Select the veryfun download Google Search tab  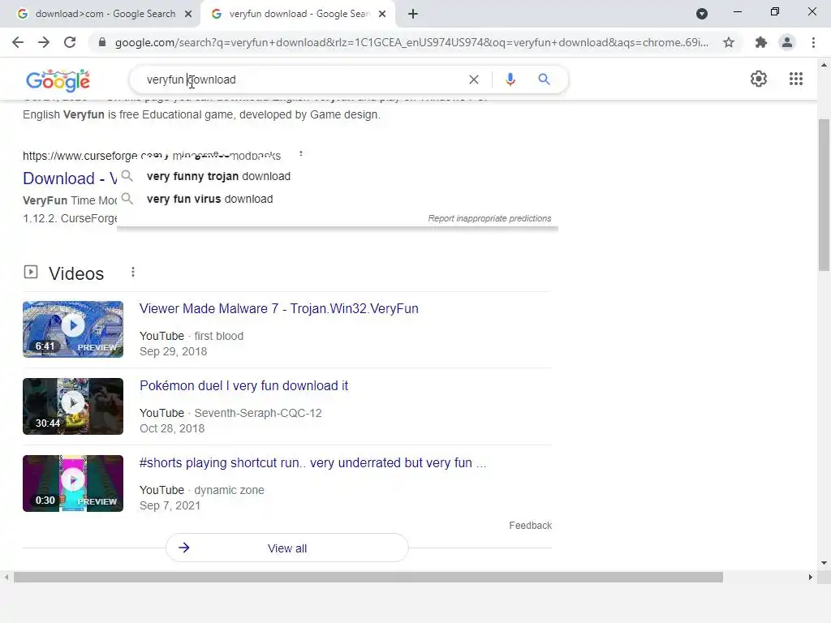pyautogui.click(x=297, y=14)
